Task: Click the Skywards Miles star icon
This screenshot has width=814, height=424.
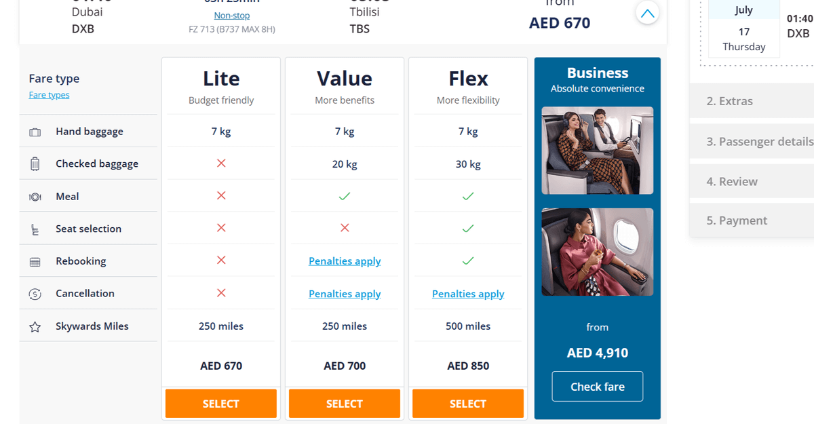Action: pyautogui.click(x=35, y=327)
